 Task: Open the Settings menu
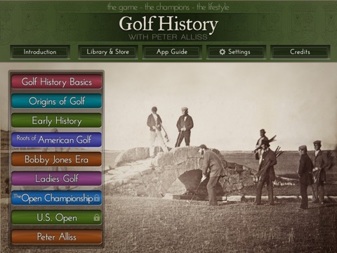(236, 52)
